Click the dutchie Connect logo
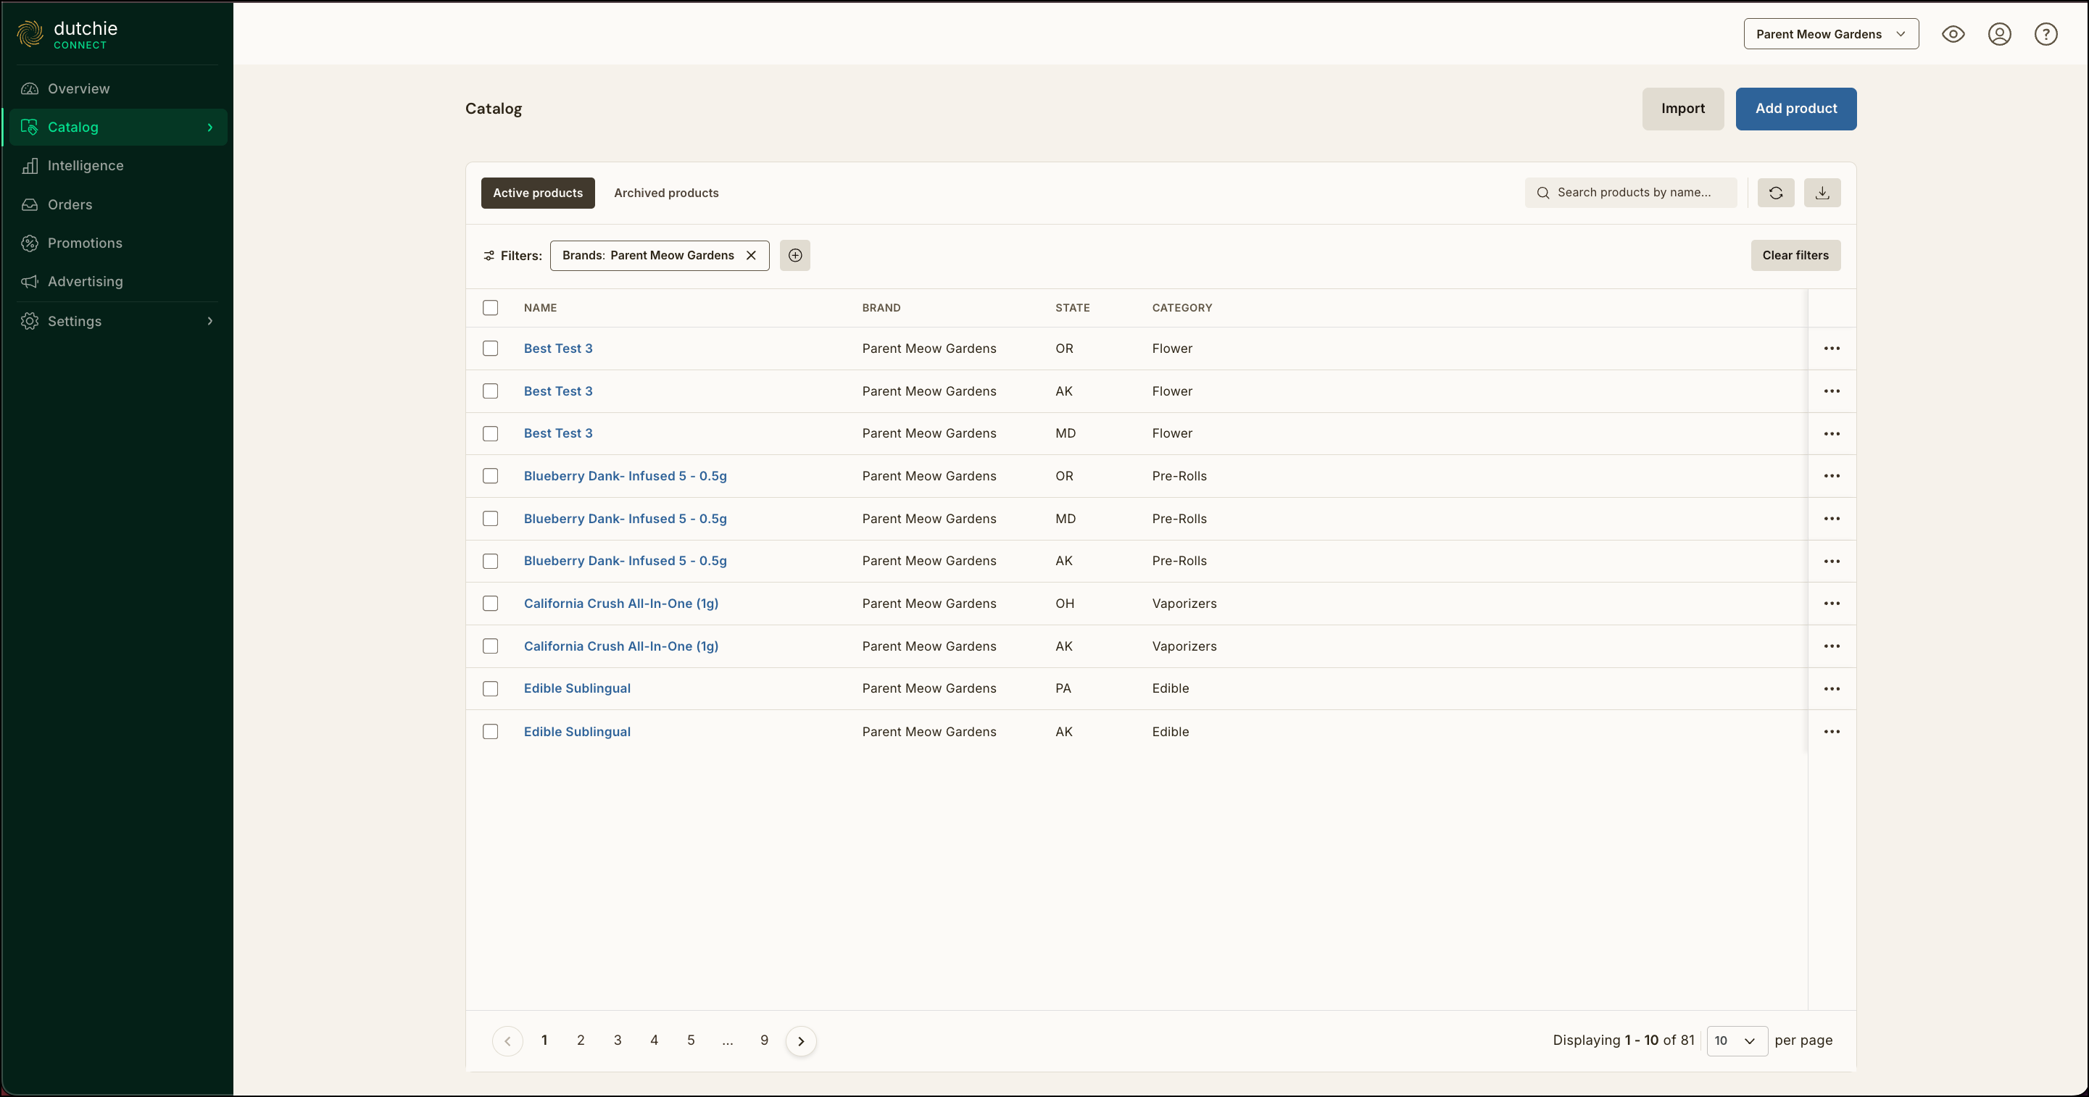This screenshot has height=1097, width=2089. click(67, 34)
